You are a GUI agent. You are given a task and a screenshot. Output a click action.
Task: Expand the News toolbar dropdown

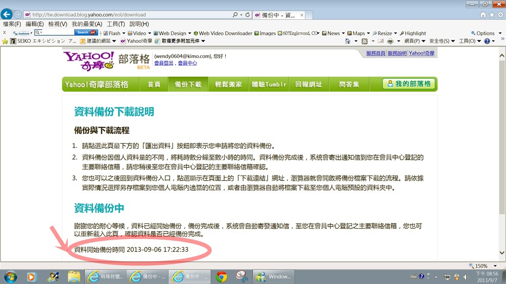click(344, 33)
